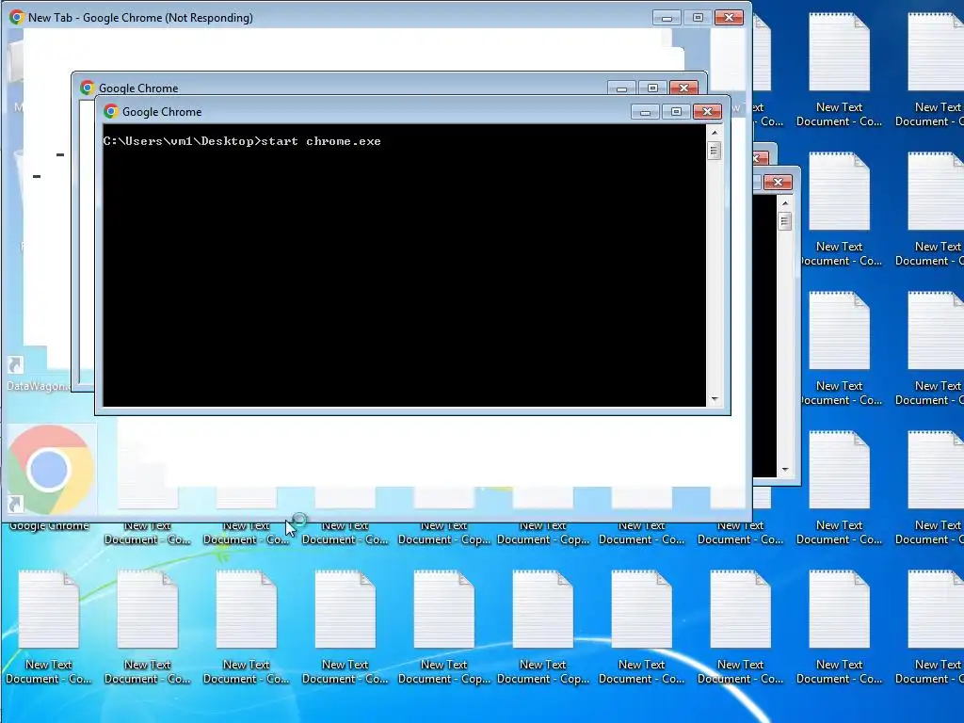Click Chrome icon of the middle Google Chrome window
This screenshot has width=964, height=723.
[x=88, y=88]
